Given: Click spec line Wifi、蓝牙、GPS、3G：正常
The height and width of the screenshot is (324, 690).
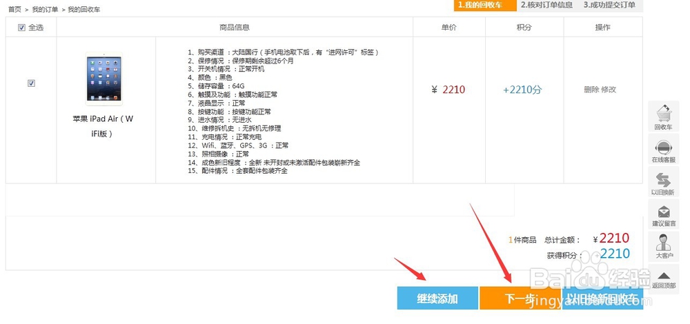Looking at the screenshot, I should click(x=238, y=145).
